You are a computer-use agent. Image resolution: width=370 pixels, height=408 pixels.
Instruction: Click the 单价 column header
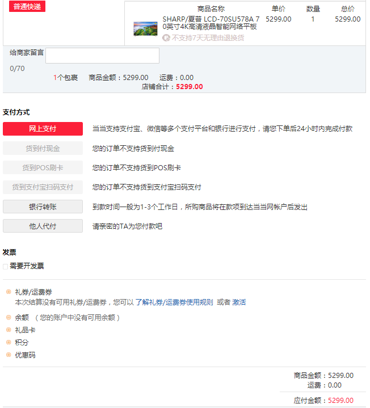(279, 9)
